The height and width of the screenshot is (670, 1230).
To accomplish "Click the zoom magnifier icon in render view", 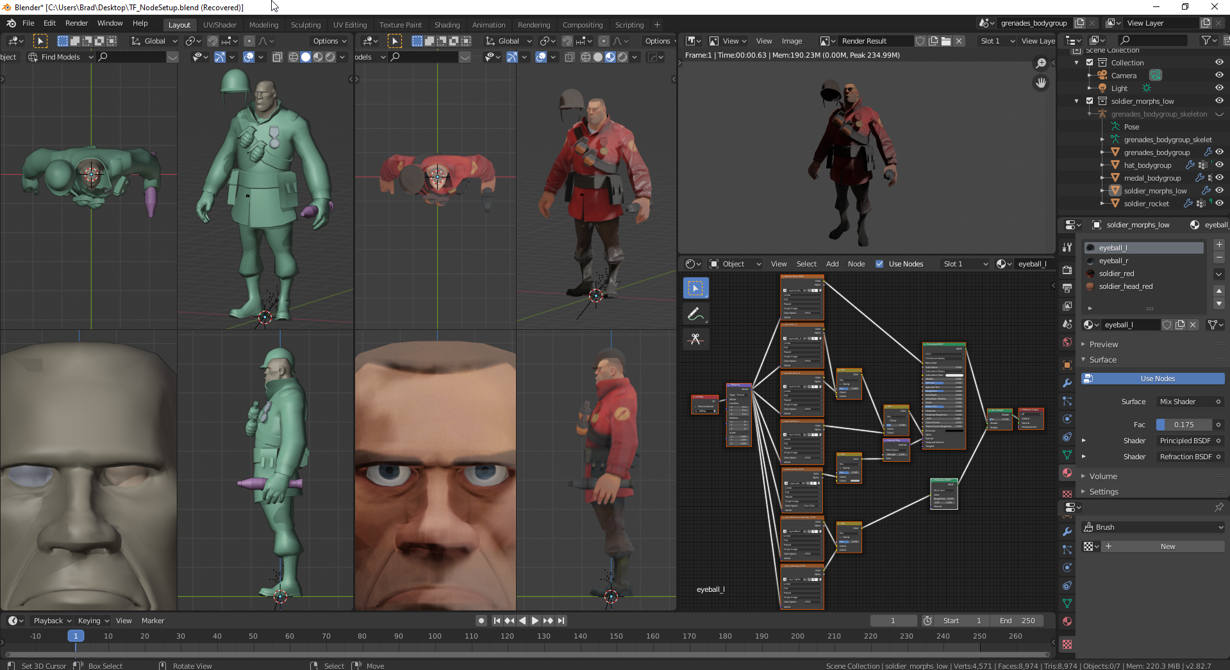I will pyautogui.click(x=1041, y=63).
